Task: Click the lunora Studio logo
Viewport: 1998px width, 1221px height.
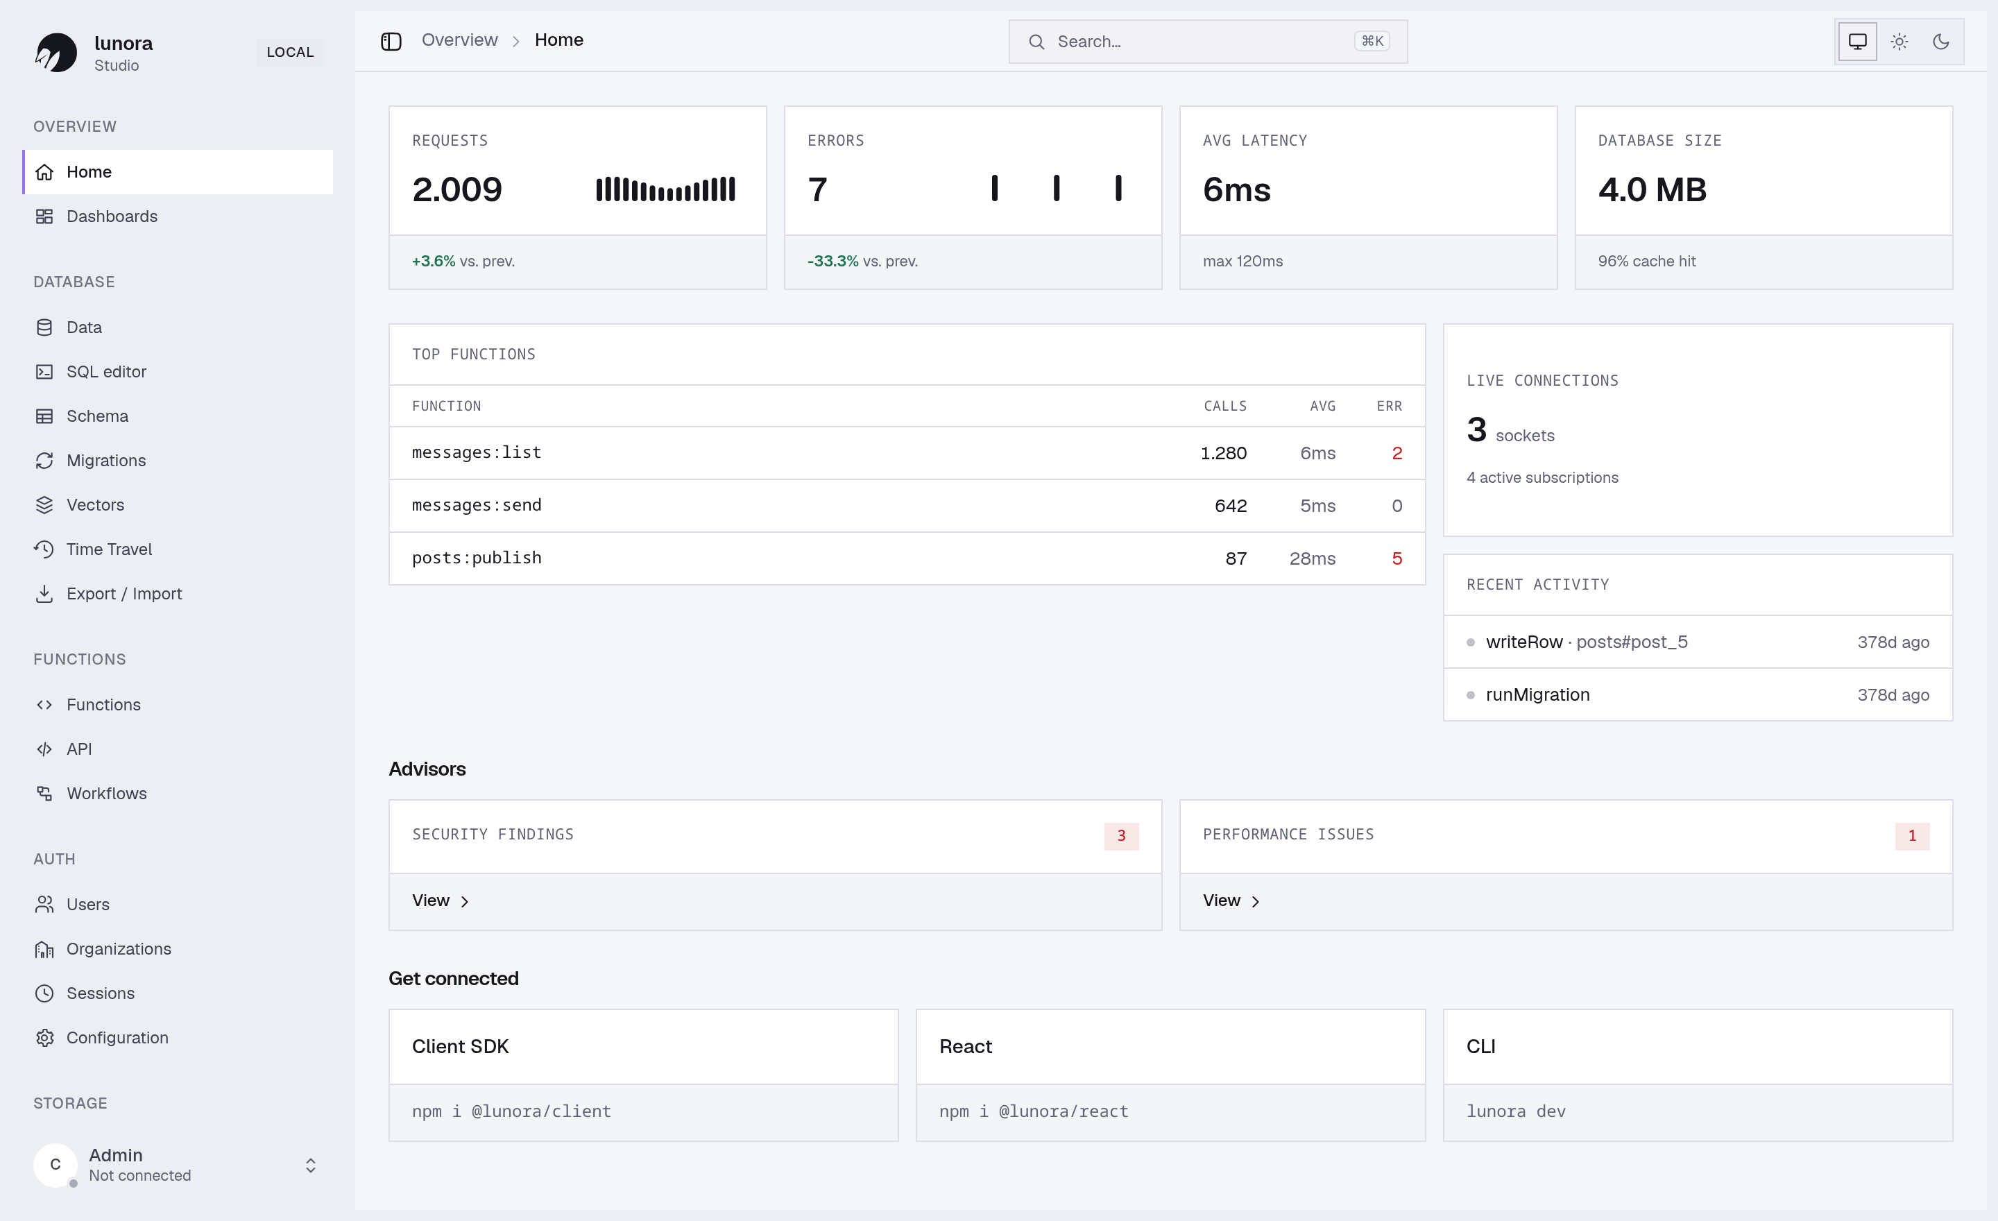Action: coord(56,53)
